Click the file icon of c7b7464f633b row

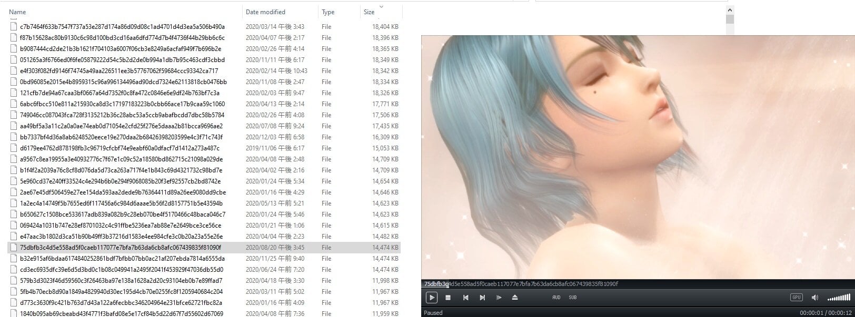[x=14, y=27]
